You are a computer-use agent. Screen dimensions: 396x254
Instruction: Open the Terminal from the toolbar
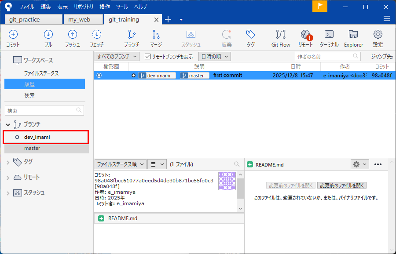[x=329, y=35]
